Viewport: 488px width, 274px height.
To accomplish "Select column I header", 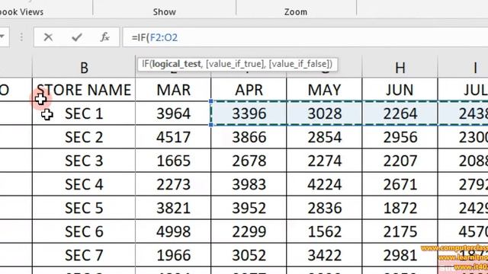I will (x=463, y=68).
